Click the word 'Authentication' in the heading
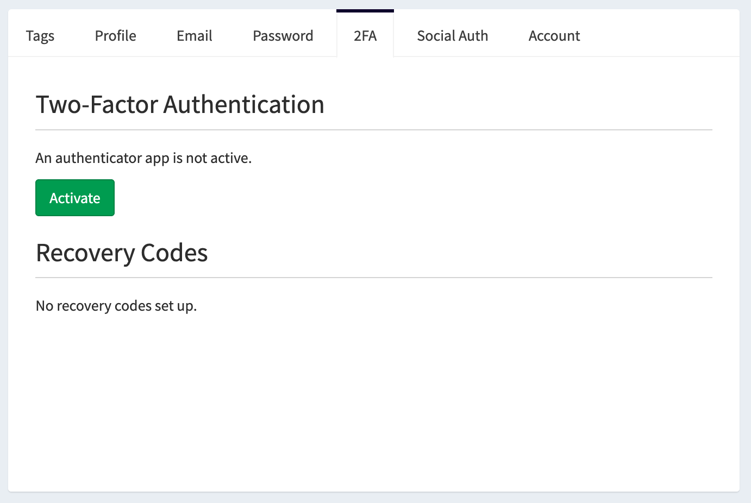Image resolution: width=751 pixels, height=503 pixels. coord(243,104)
